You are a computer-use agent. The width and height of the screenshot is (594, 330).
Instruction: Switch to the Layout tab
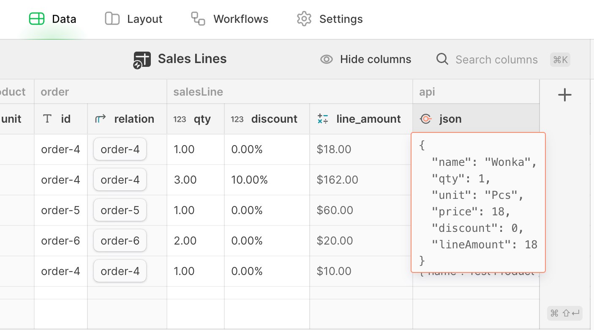(x=134, y=19)
